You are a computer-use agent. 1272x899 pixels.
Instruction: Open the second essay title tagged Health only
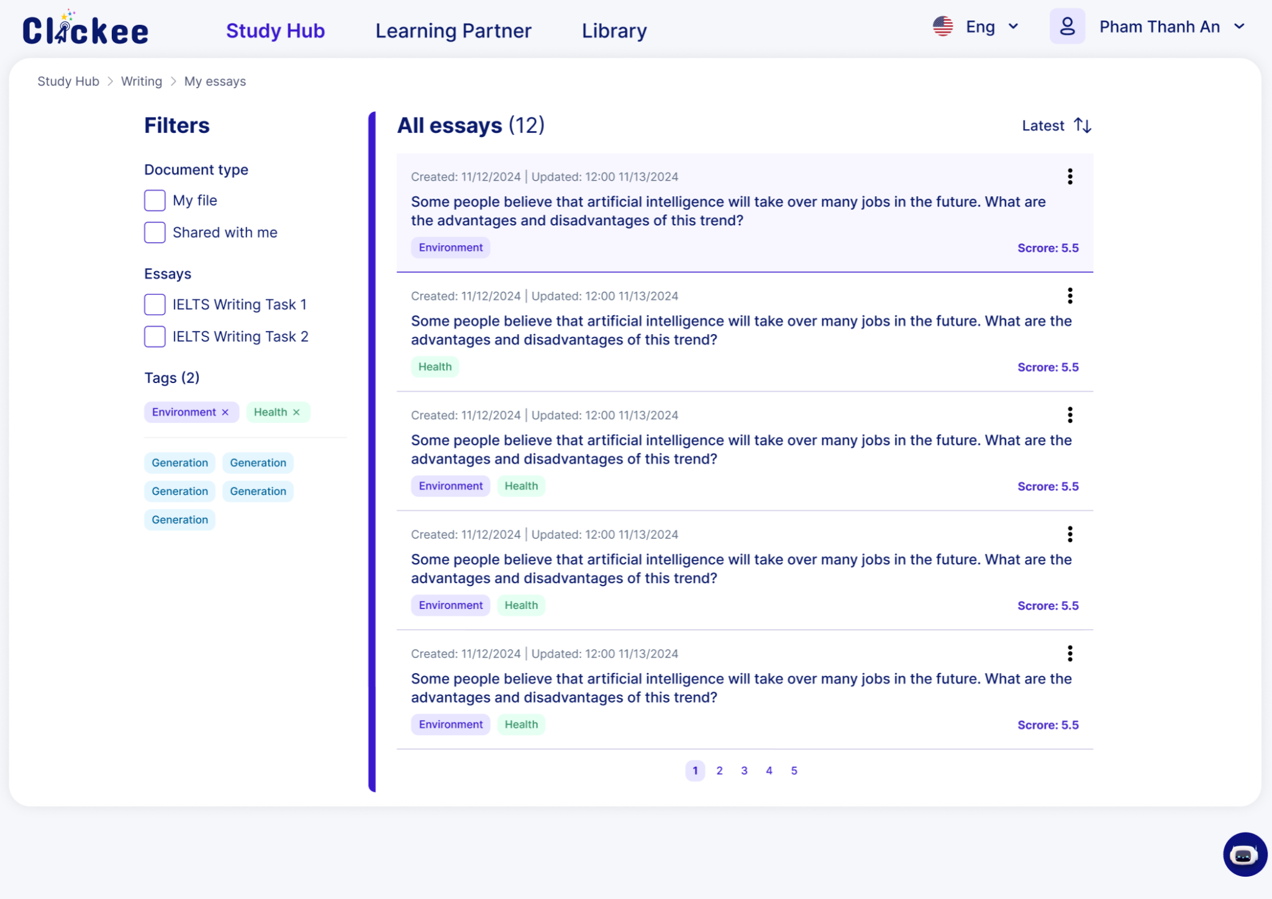[741, 330]
